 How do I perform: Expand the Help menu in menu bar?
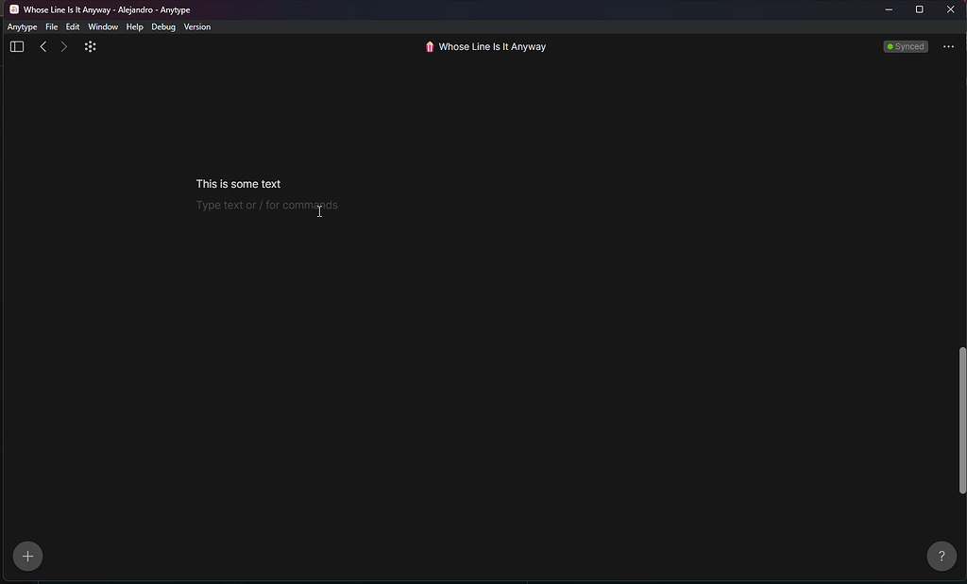tap(134, 27)
